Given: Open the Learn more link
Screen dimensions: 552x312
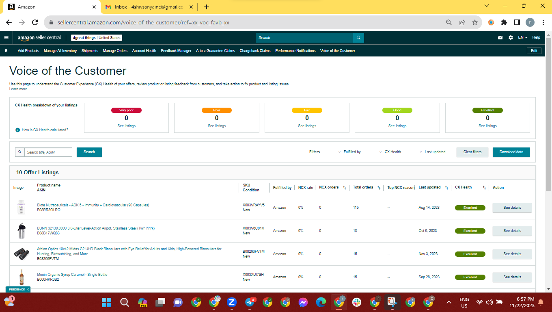Looking at the screenshot, I should tap(18, 89).
